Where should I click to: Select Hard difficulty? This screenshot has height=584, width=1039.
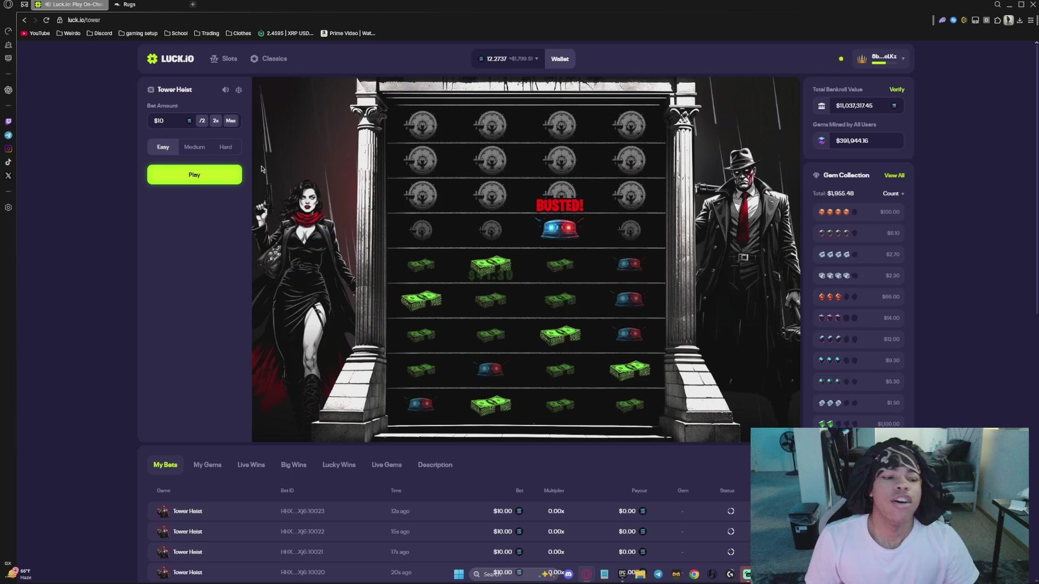coord(226,147)
